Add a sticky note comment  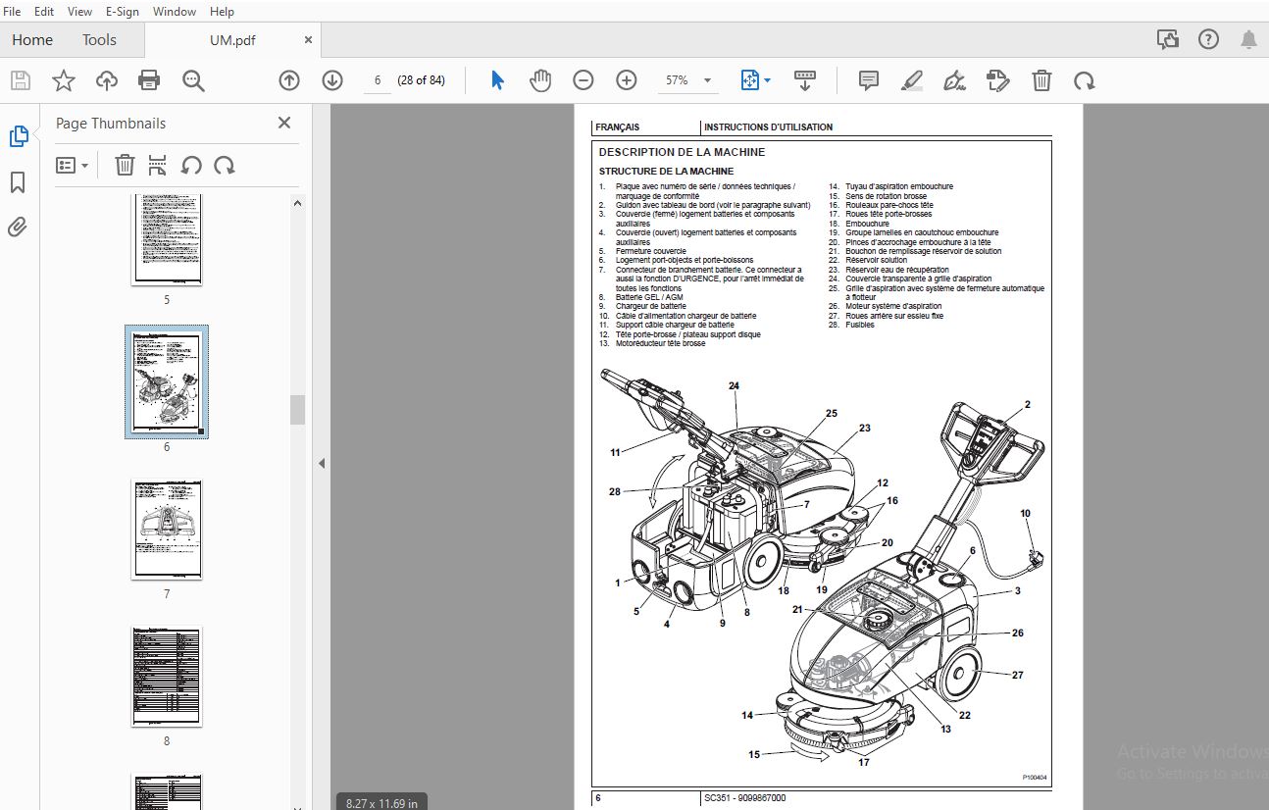[x=868, y=81]
